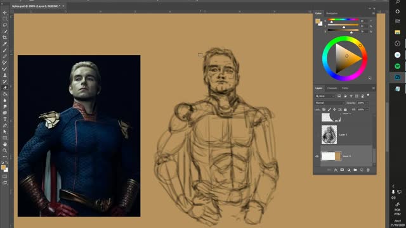The image size is (406, 228).
Task: Swap foreground and background colors
Action: point(6,163)
